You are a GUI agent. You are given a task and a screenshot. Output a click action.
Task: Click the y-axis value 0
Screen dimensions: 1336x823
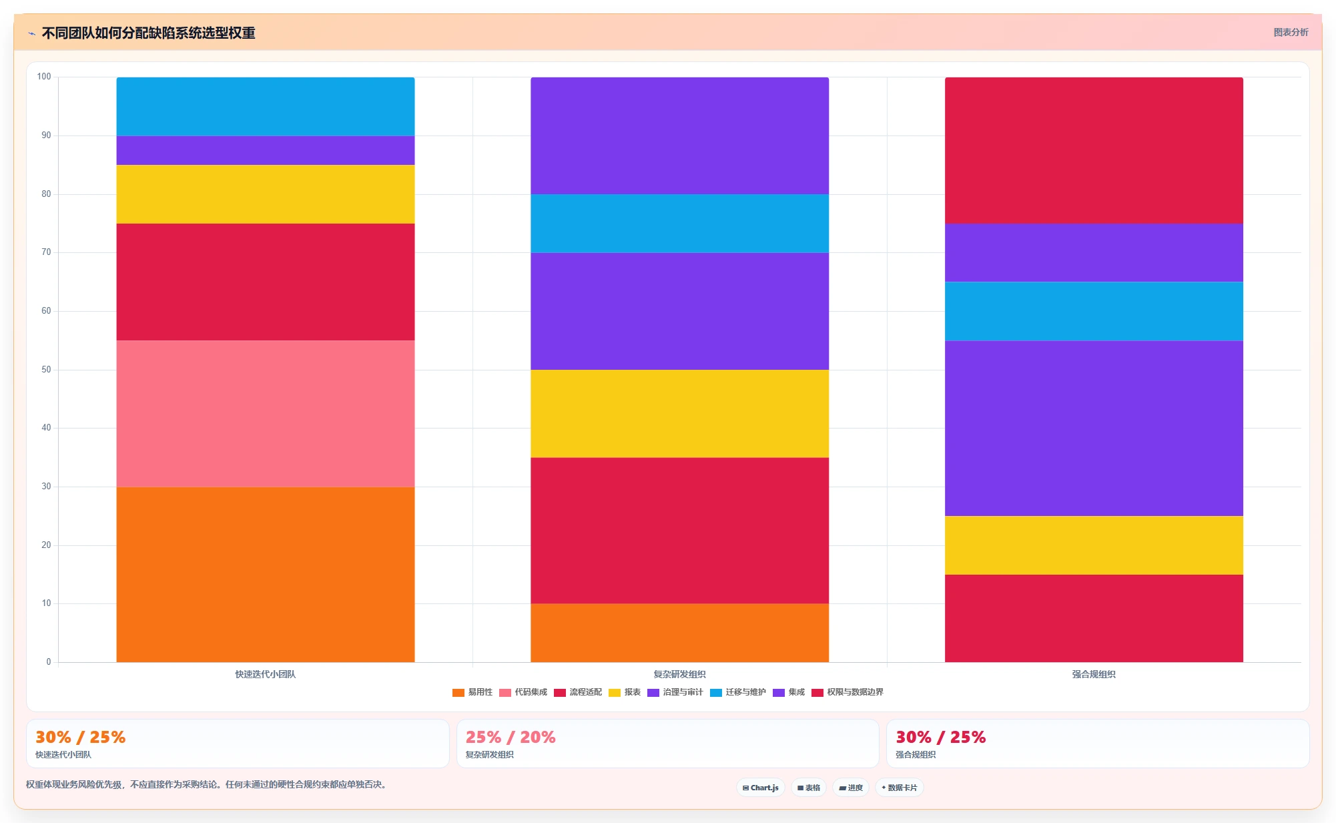49,661
